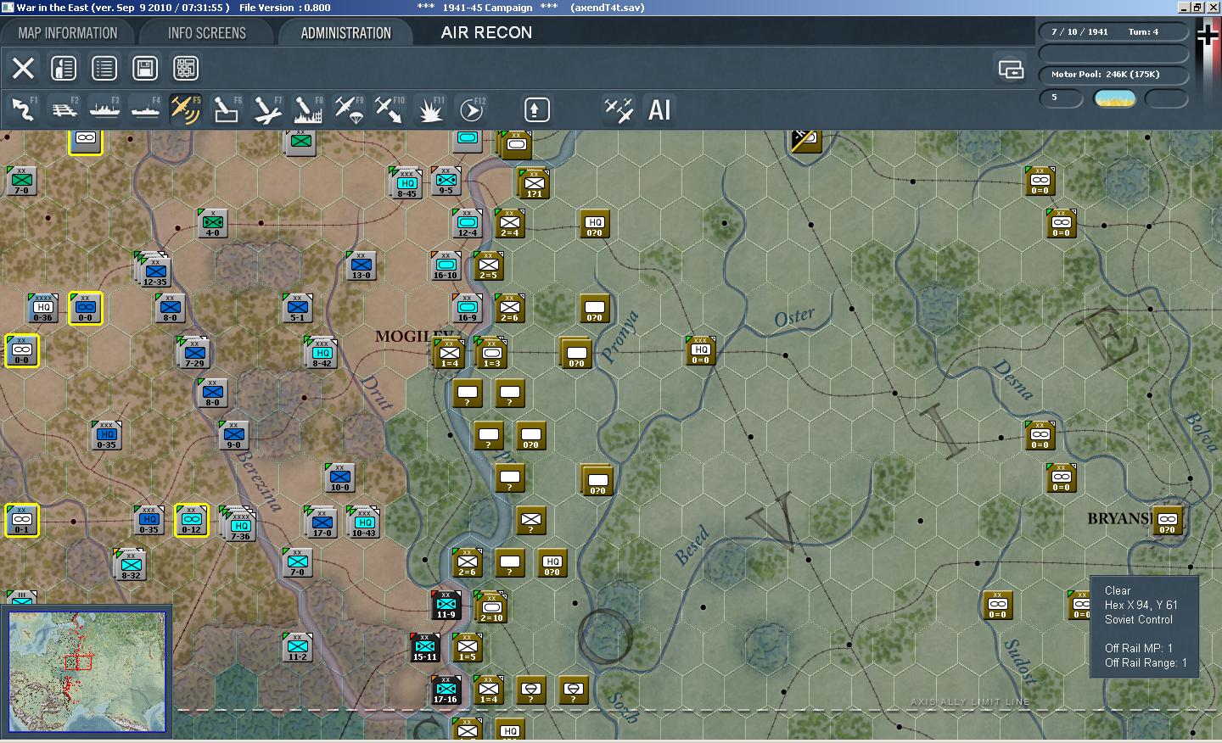The height and width of the screenshot is (743, 1222).
Task: Click the field showing number 5
Action: [1062, 98]
